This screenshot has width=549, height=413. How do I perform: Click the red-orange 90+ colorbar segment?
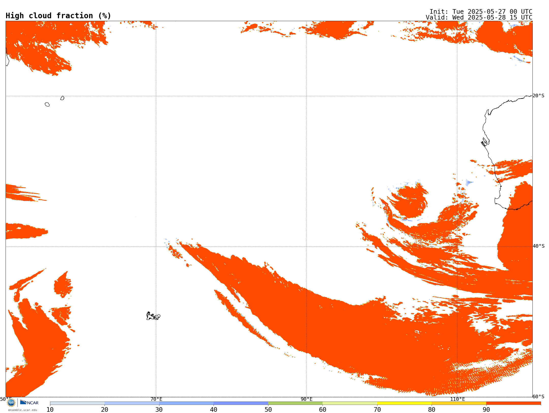tap(513, 403)
